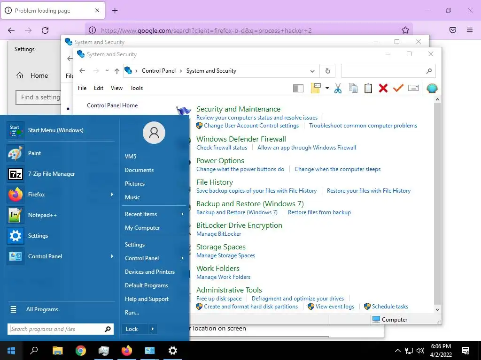This screenshot has width=481, height=360.
Task: Open File Explorer from taskbar
Action: click(x=57, y=351)
